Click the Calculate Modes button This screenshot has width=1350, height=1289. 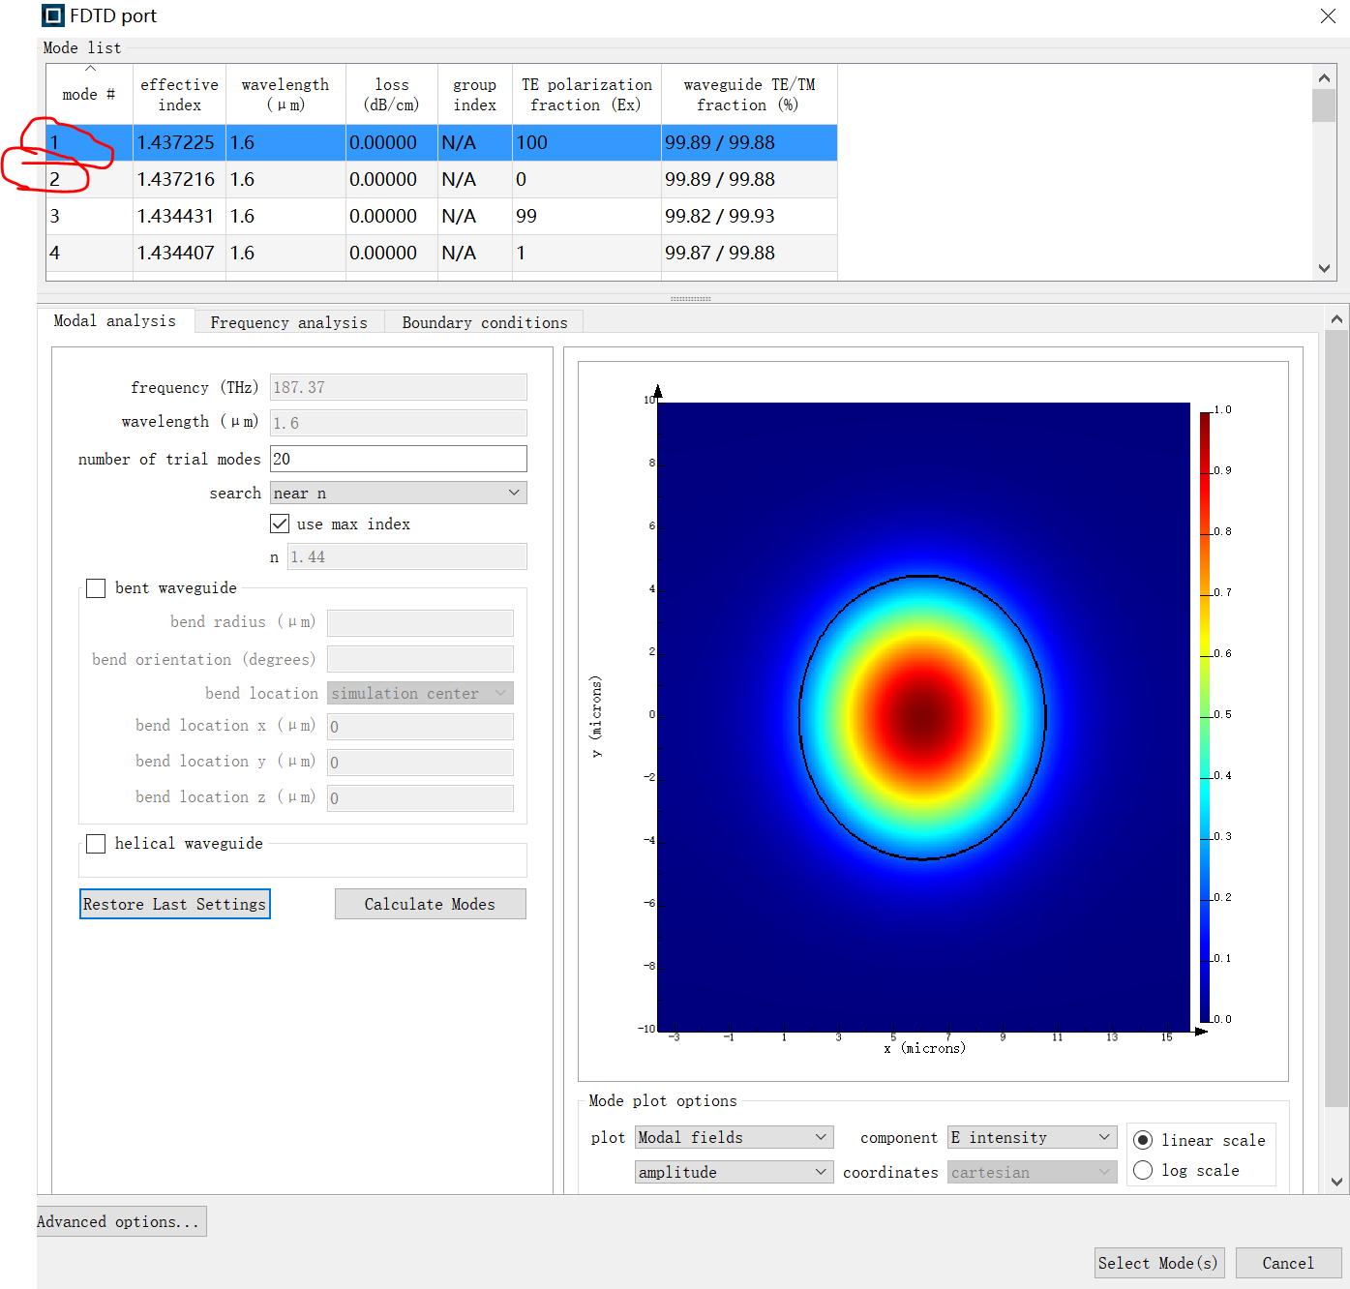(x=430, y=904)
